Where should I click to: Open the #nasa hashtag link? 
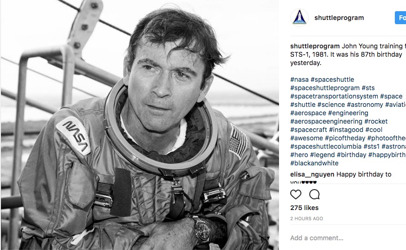coord(300,79)
